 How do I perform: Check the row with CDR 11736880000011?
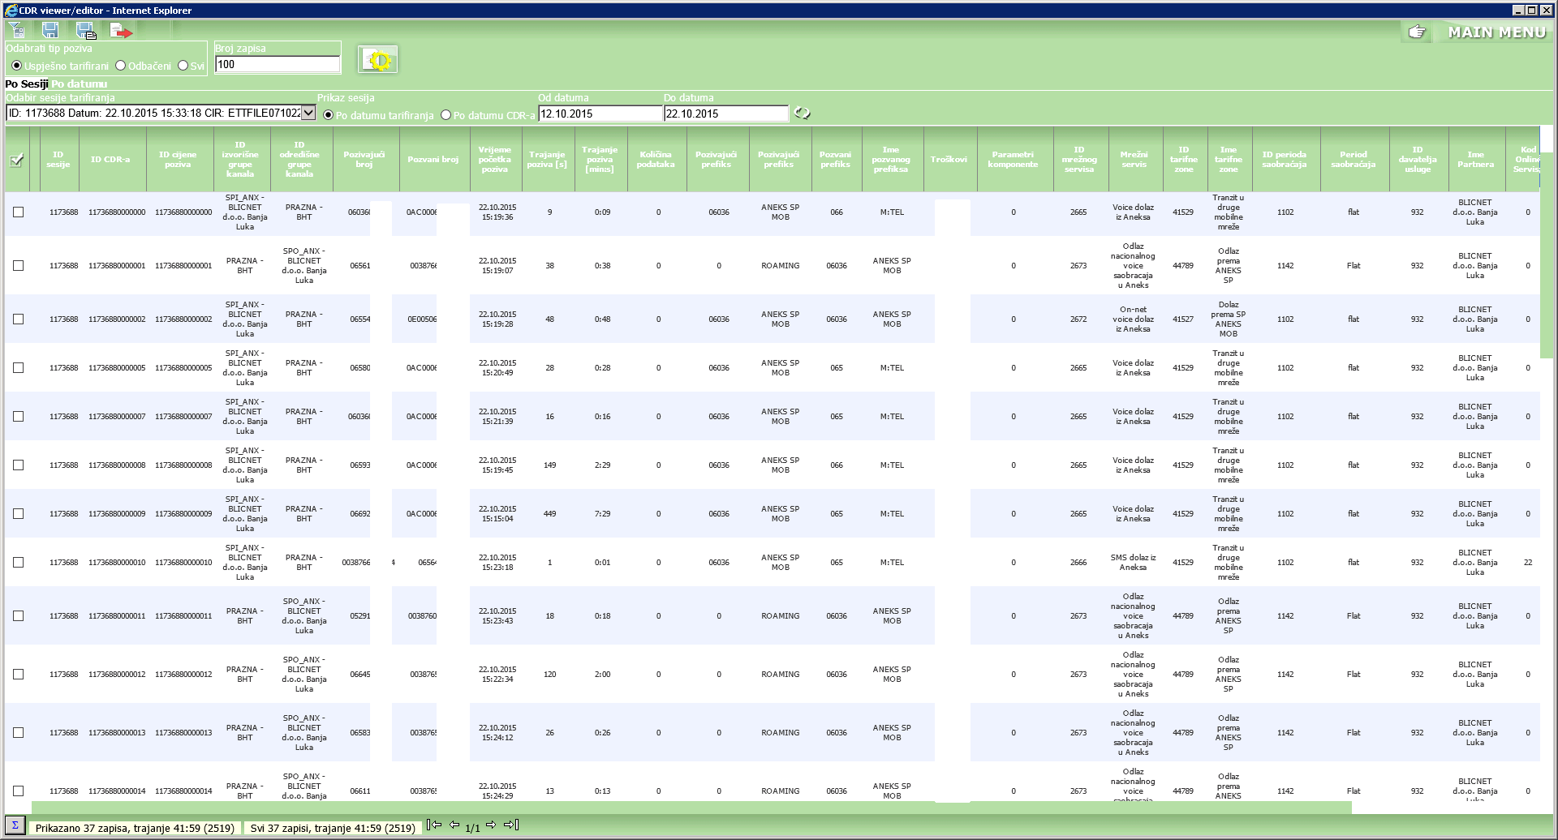(18, 616)
